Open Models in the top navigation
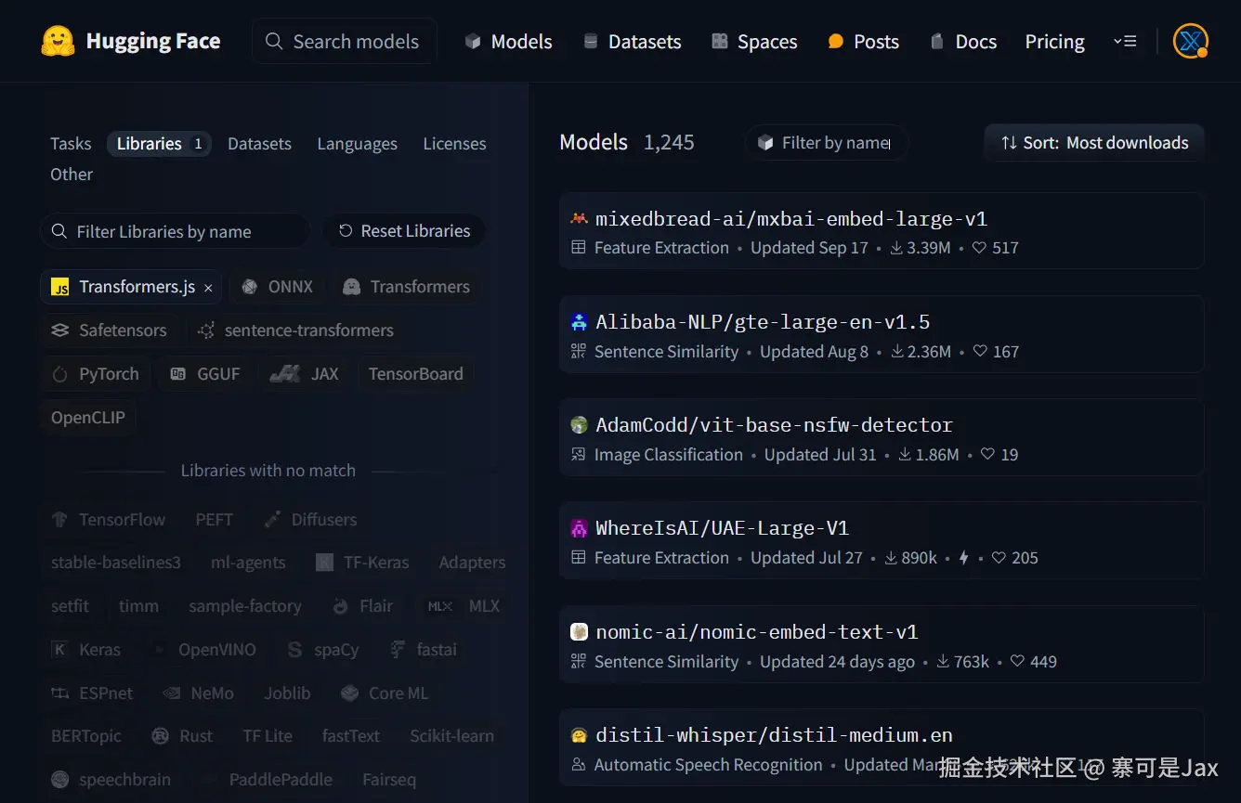 click(508, 41)
